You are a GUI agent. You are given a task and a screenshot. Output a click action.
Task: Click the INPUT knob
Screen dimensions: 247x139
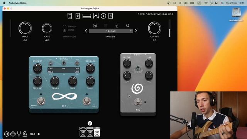[x=25, y=28]
